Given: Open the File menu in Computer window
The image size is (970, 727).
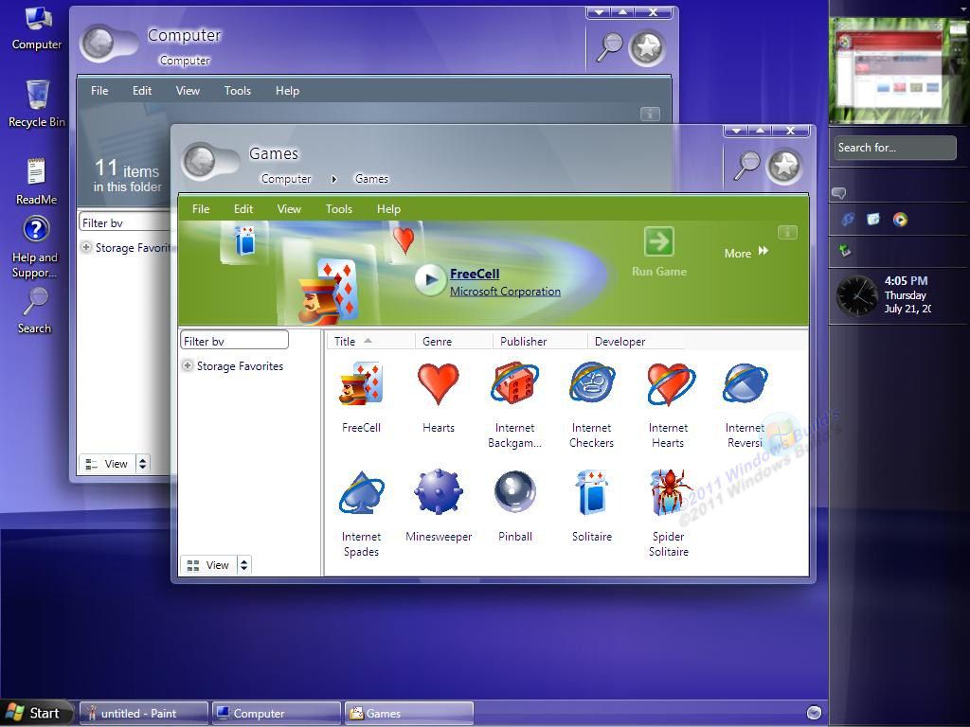Looking at the screenshot, I should click(x=99, y=90).
